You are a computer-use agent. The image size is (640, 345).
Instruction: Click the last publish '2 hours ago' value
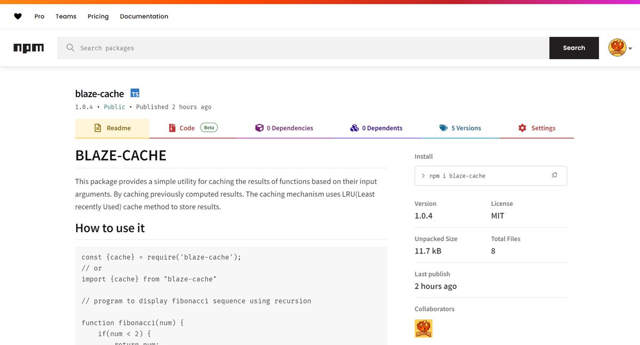(x=436, y=286)
